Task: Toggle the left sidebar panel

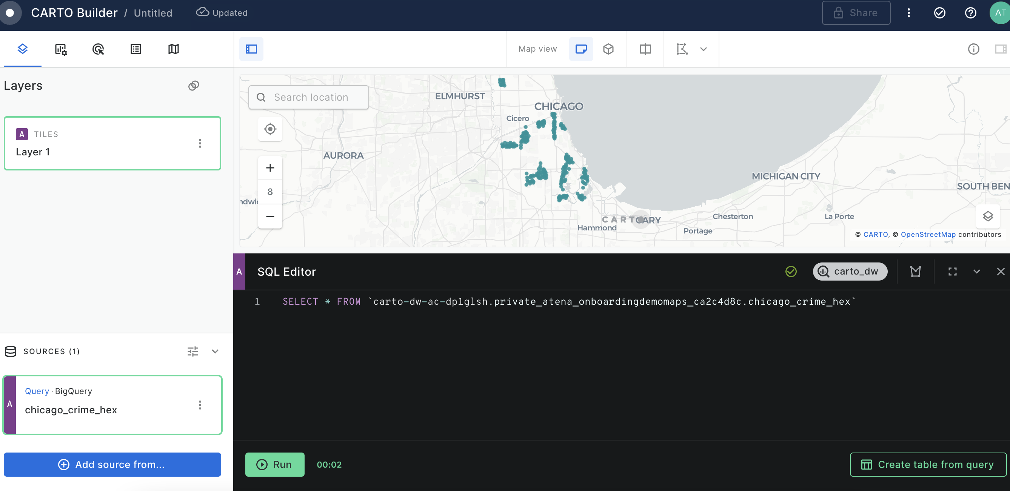Action: click(251, 49)
